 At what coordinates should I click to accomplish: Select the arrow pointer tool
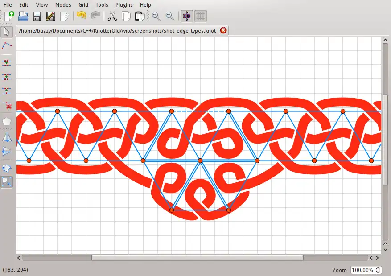(7, 32)
